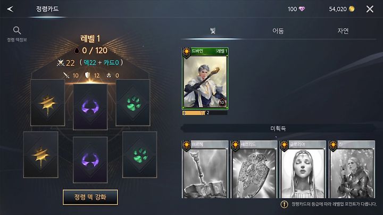This screenshot has height=215, width=383.
Task: Switch to the 어둠 tab
Action: [278, 31]
